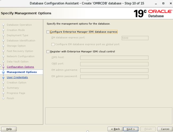Go back with the Back button
Image resolution: width=173 pixels, height=132 pixels.
click(115, 129)
